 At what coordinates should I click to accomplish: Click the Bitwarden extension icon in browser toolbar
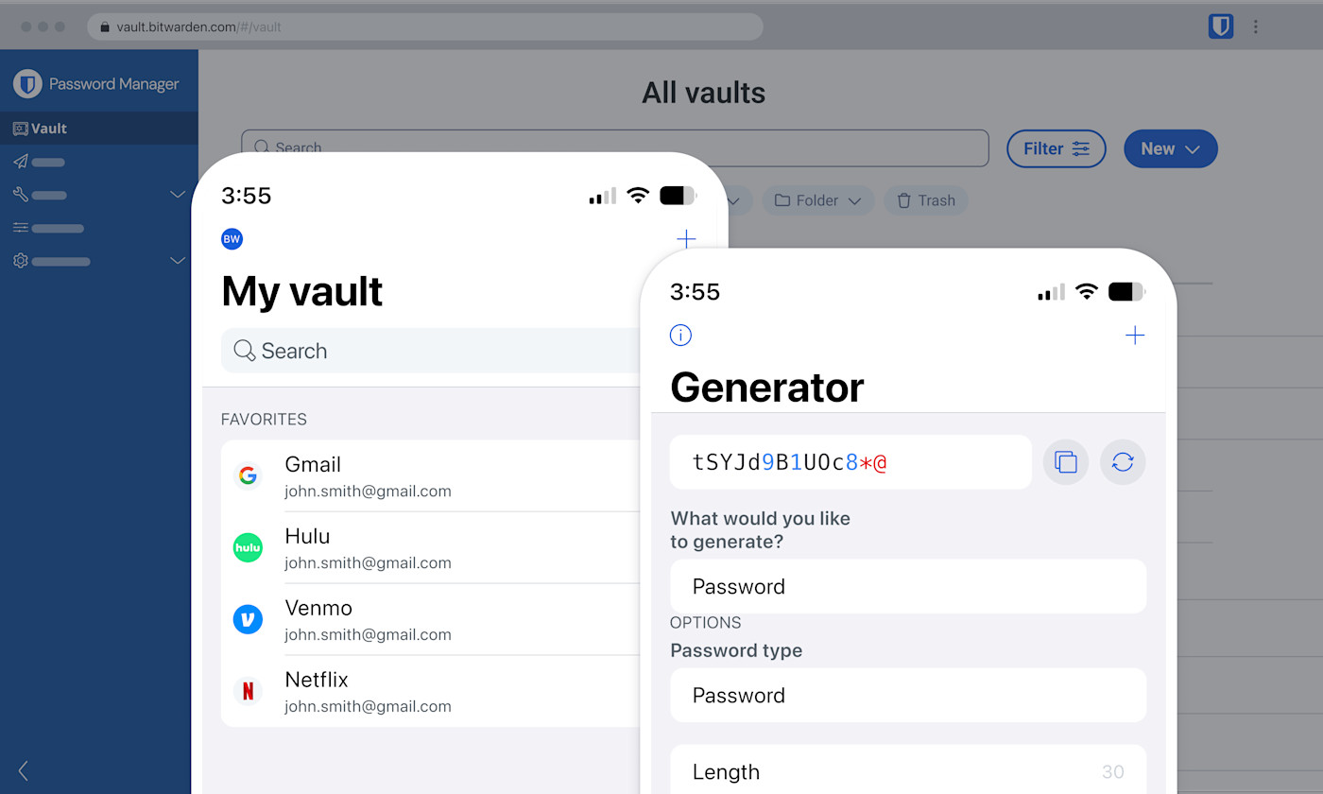(x=1221, y=26)
